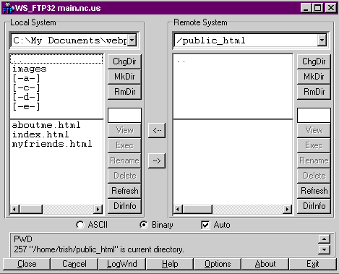The width and height of the screenshot is (339, 274).
Task: Select ASCII transfer mode
Action: pyautogui.click(x=80, y=225)
